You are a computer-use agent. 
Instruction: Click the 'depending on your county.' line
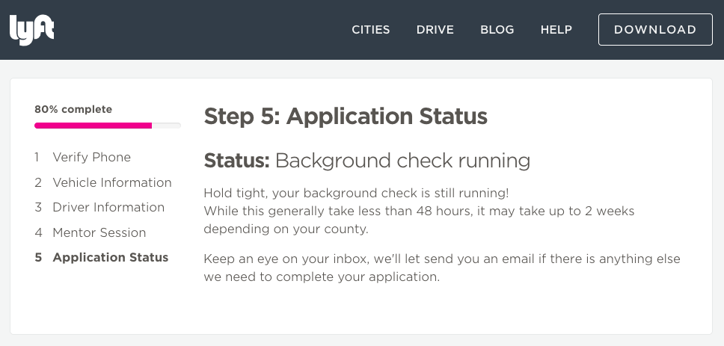(286, 229)
